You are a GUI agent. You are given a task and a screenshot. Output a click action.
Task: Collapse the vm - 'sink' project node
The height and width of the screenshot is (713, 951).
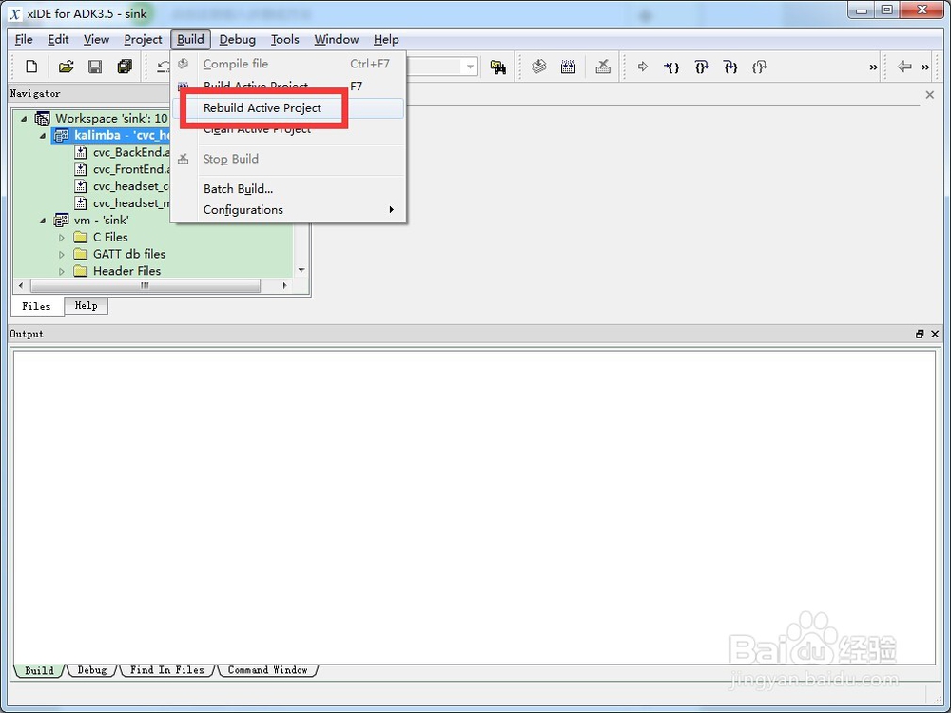[x=43, y=221]
